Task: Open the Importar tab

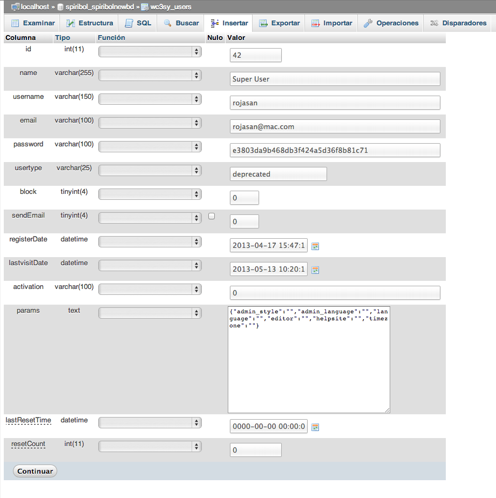Action: point(331,23)
